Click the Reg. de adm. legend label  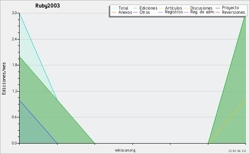(x=202, y=12)
